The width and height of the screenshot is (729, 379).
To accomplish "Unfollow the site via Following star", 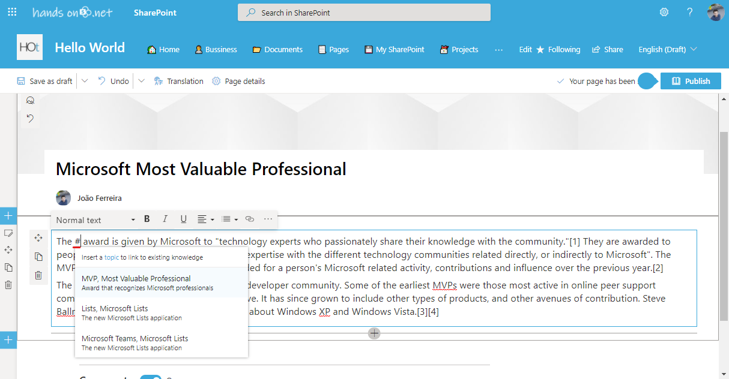I will click(x=558, y=50).
